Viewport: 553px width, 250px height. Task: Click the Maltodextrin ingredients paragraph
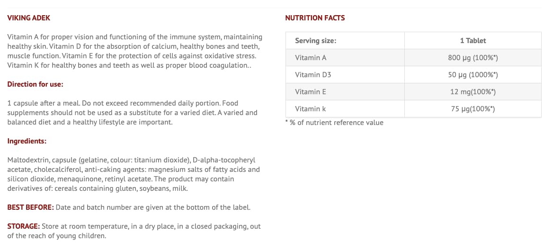(x=134, y=174)
